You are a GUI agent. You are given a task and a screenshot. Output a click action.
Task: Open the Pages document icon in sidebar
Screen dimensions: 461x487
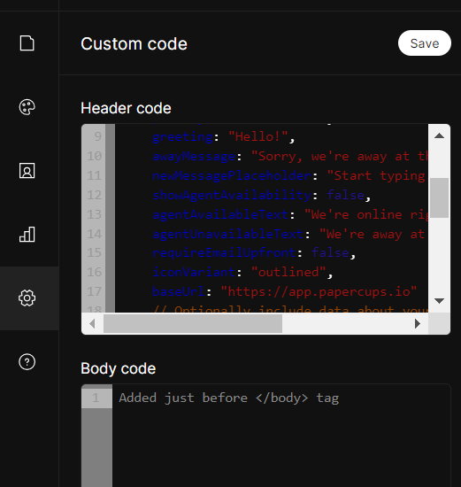pos(27,43)
